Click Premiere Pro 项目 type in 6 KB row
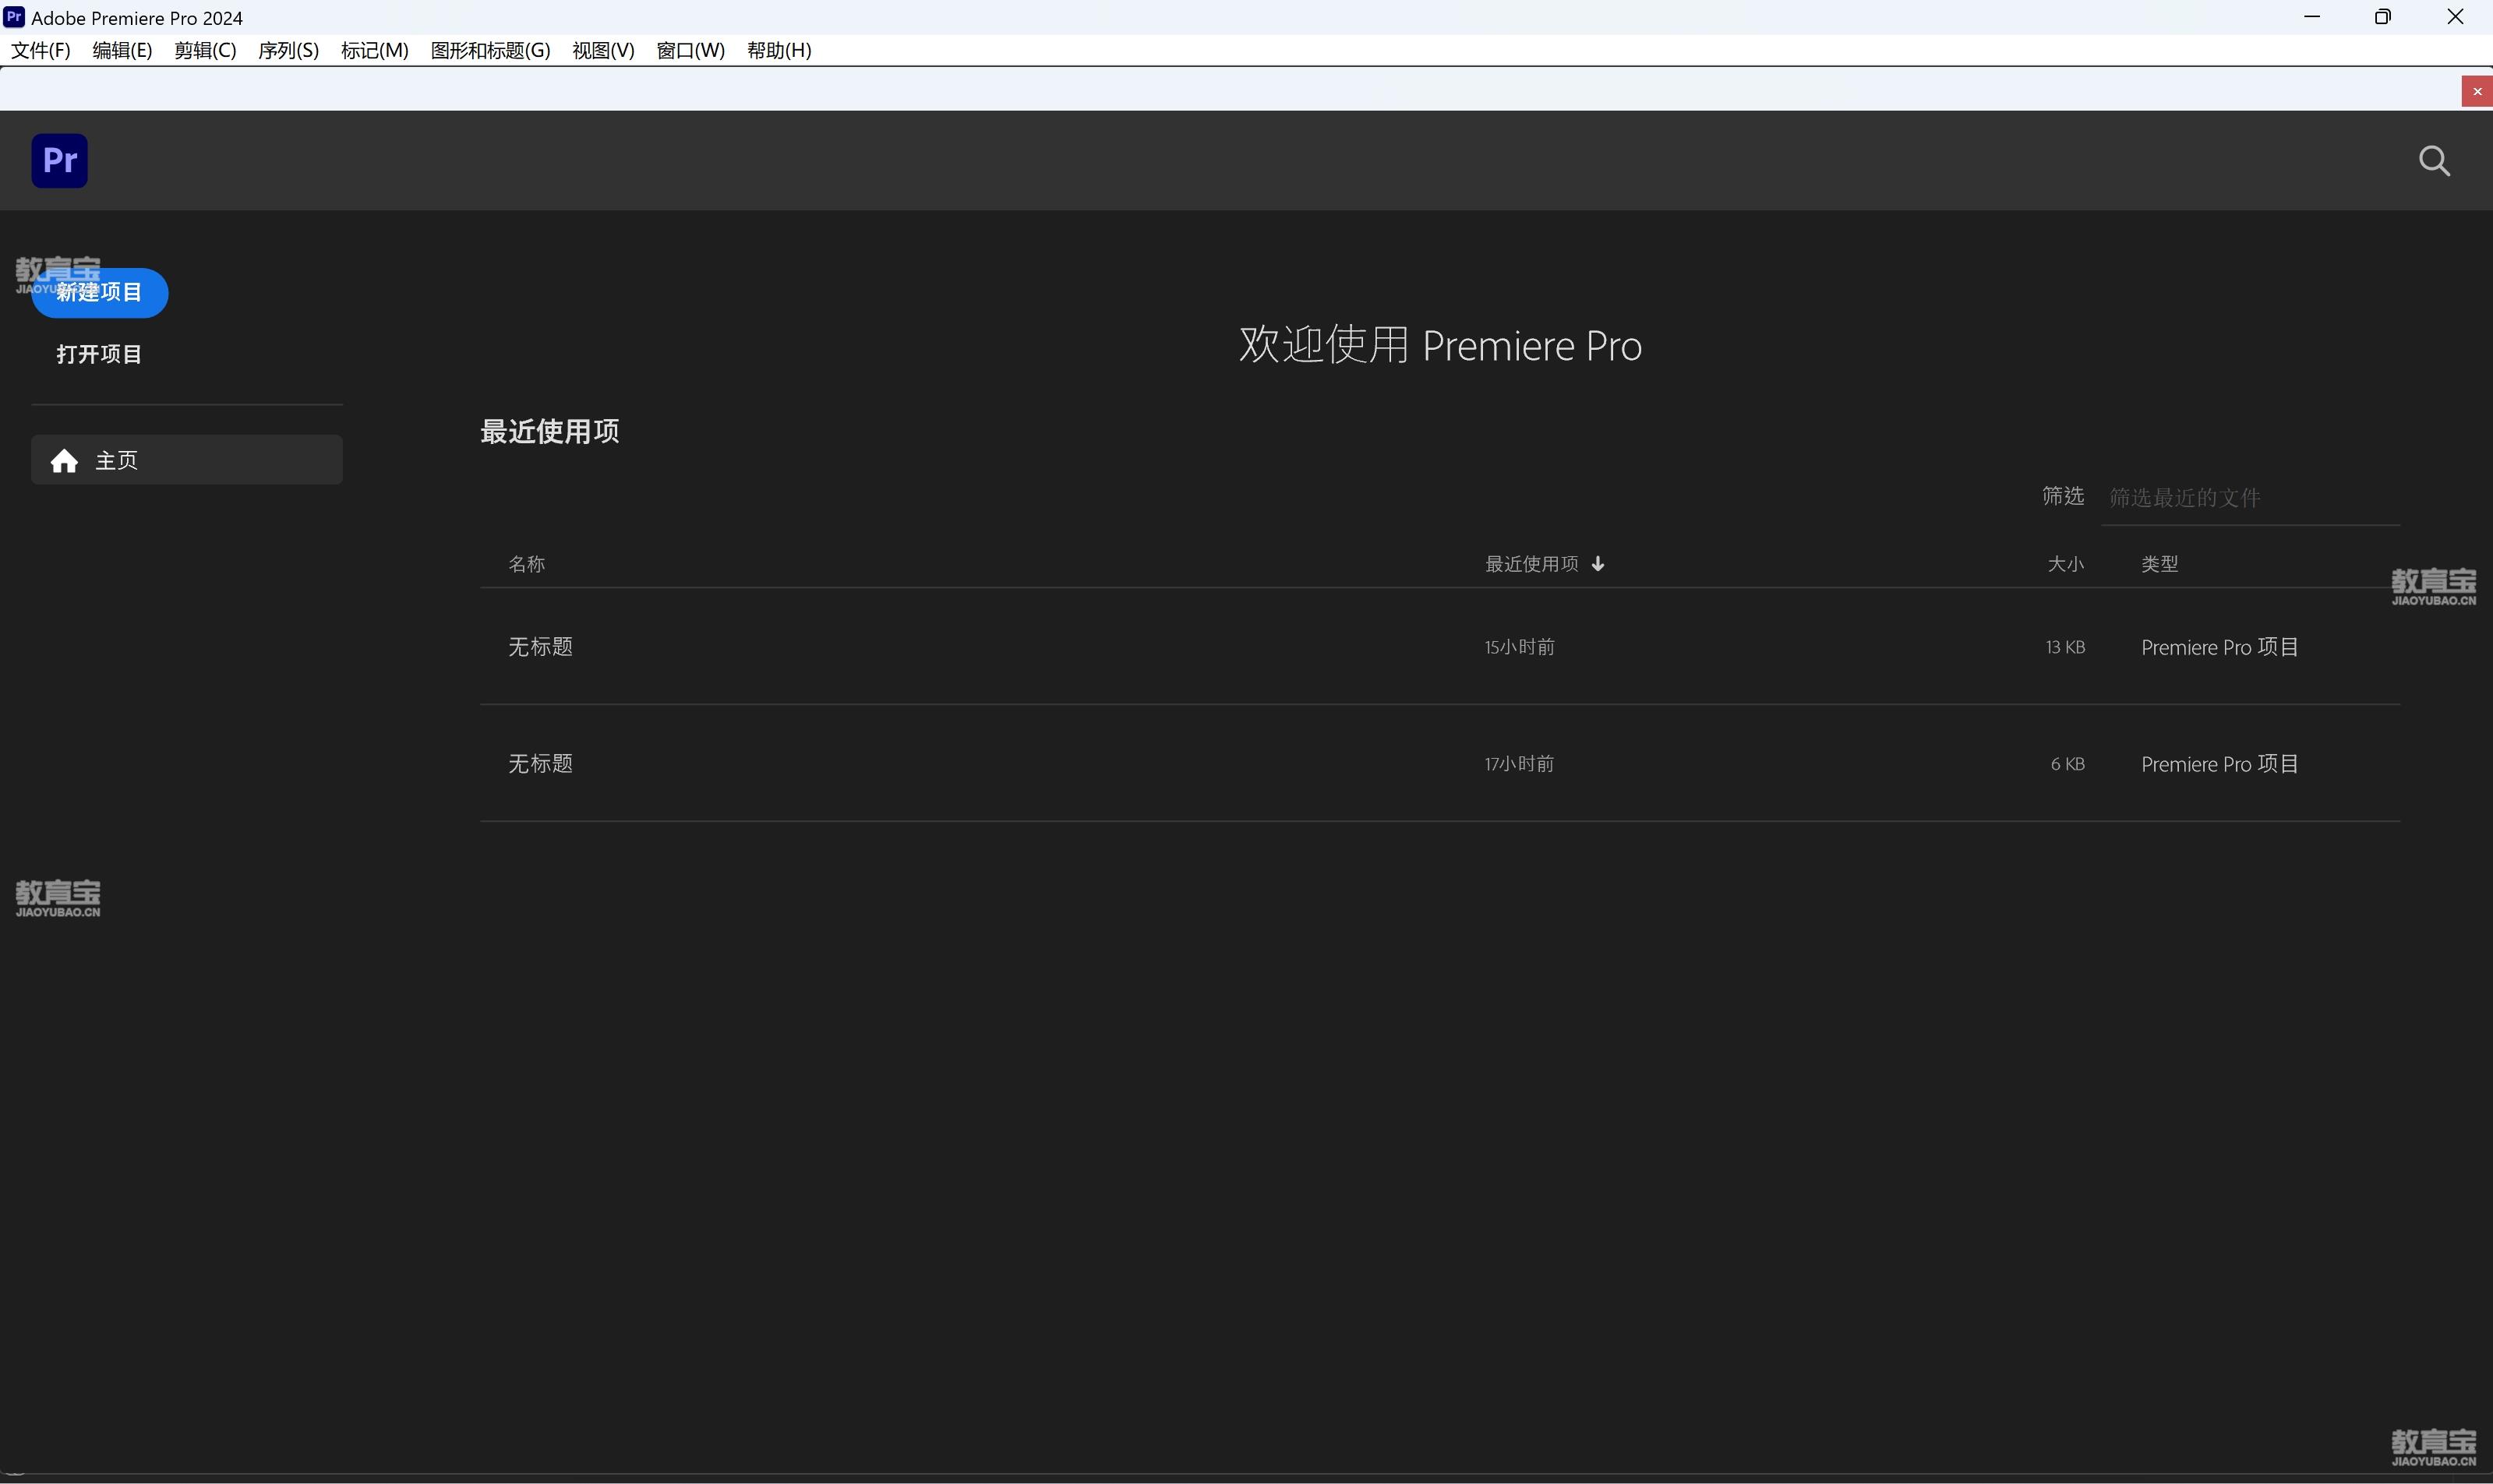 tap(2220, 764)
